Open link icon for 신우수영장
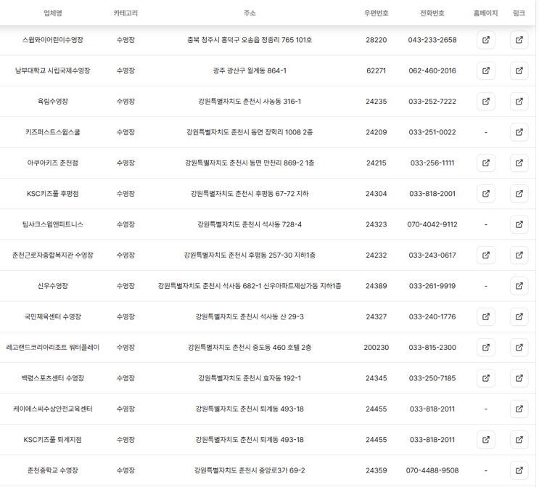The width and height of the screenshot is (539, 487). pyautogui.click(x=519, y=286)
